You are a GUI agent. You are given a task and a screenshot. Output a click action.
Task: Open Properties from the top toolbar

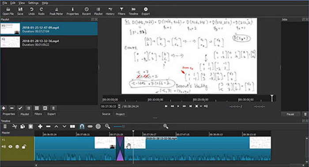pyautogui.click(x=72, y=11)
